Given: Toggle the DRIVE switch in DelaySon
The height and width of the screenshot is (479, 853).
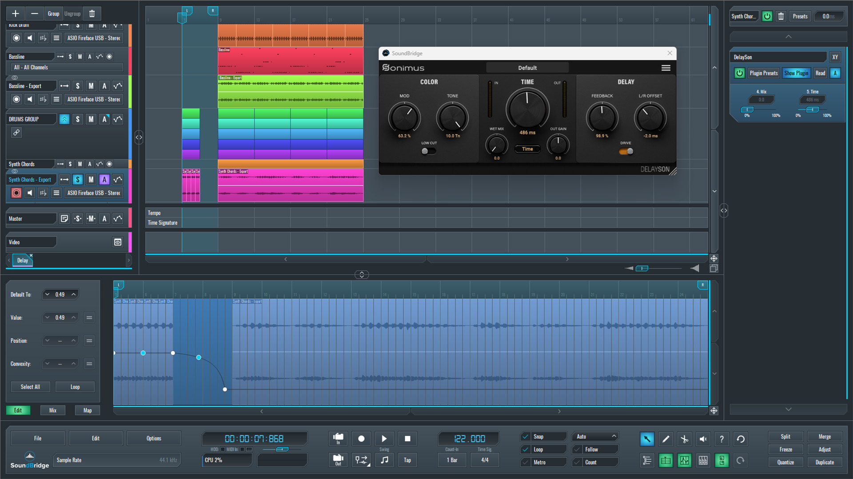Looking at the screenshot, I should tap(626, 151).
